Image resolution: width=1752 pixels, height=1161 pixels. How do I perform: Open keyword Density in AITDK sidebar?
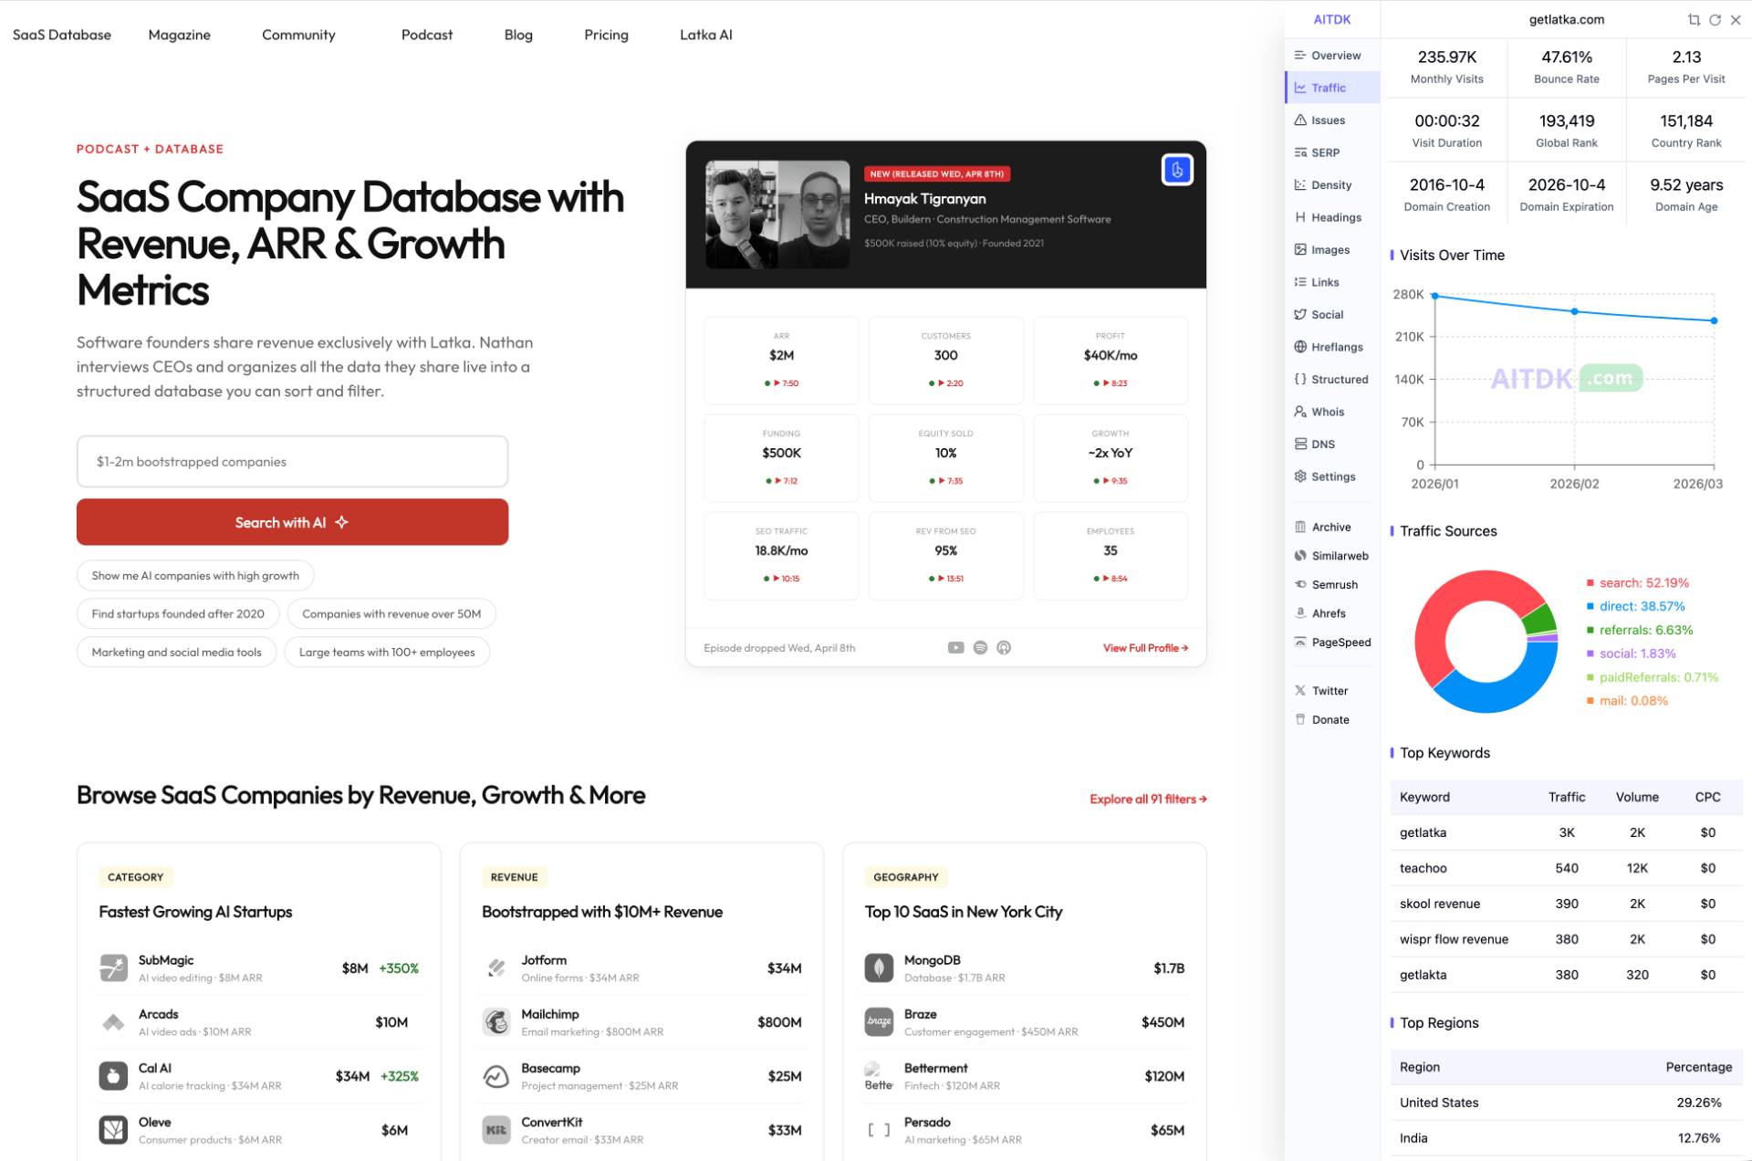click(x=1332, y=185)
